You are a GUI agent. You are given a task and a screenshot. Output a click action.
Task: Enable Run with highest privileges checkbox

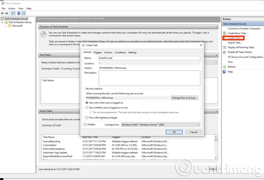point(87,118)
